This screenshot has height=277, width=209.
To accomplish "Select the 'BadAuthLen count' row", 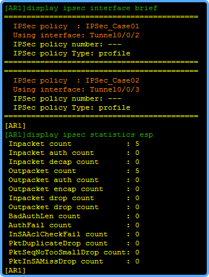I will coord(74,217).
